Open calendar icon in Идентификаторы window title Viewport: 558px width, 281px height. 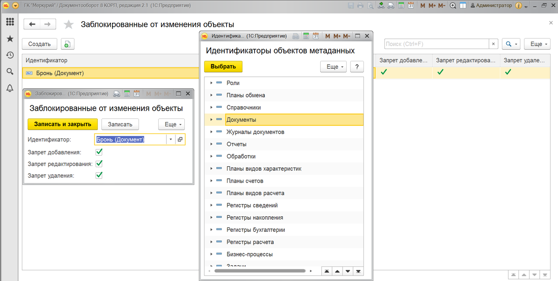point(316,35)
